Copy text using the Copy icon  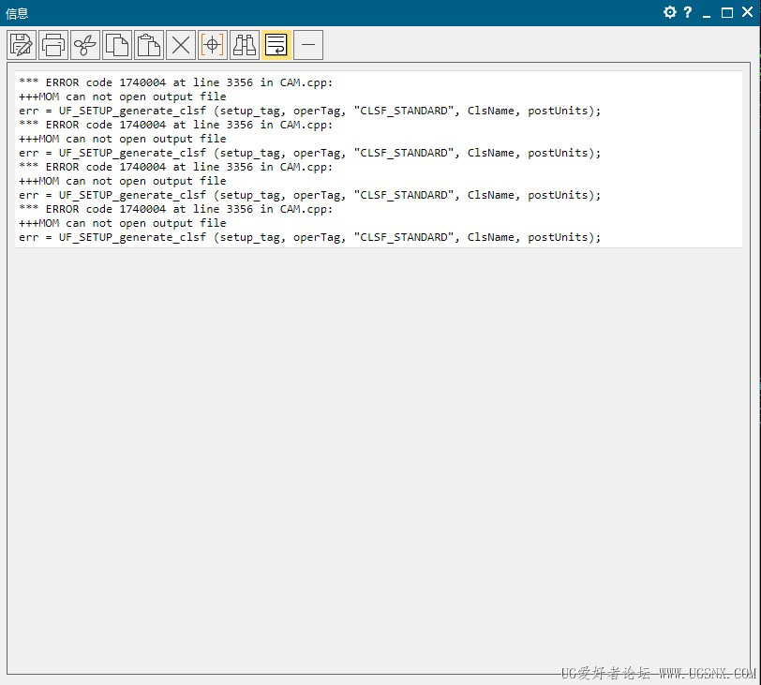click(x=117, y=45)
